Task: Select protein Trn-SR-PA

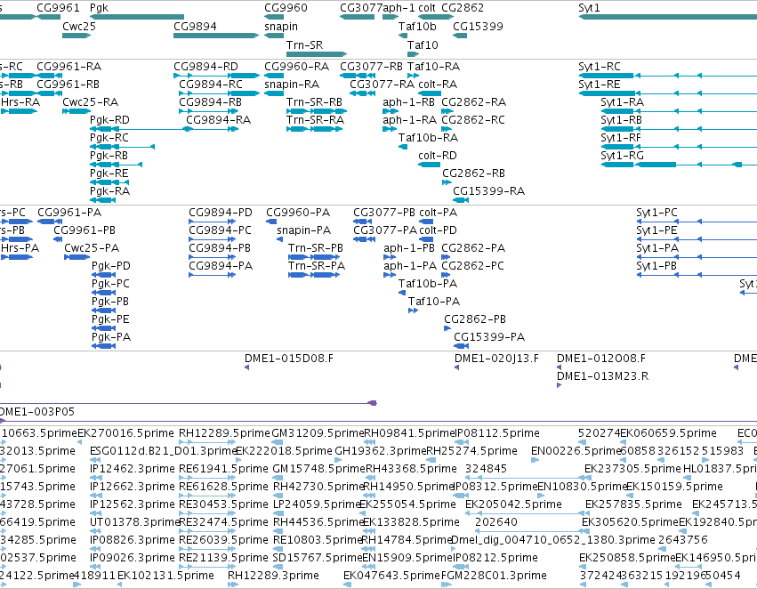Action: click(317, 266)
